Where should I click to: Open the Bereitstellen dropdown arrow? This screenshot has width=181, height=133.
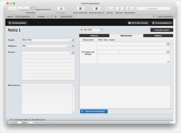point(132,9)
